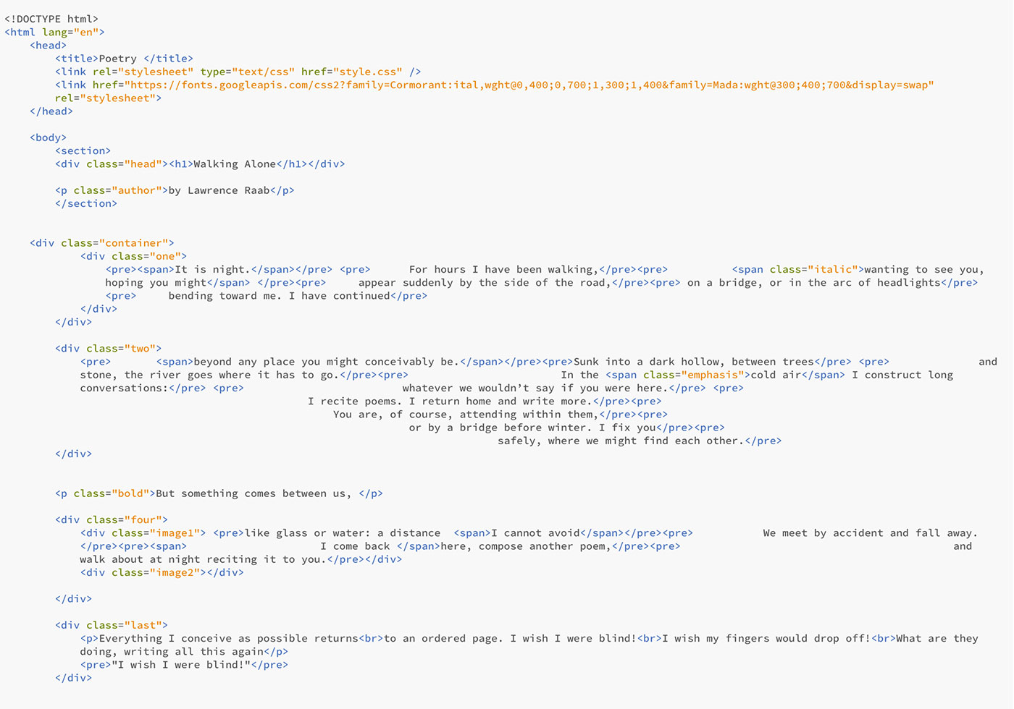Click the text "I recite poems."
The width and height of the screenshot is (1014, 709).
(355, 402)
